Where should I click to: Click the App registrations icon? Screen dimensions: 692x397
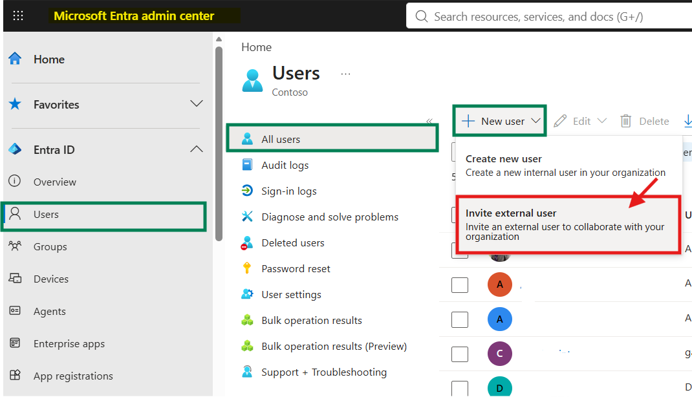15,376
